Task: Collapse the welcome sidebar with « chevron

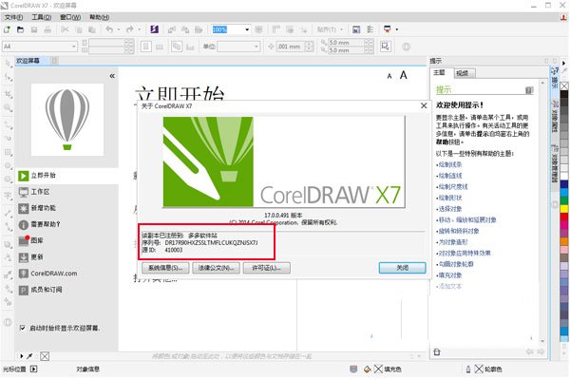Action: pyautogui.click(x=112, y=76)
